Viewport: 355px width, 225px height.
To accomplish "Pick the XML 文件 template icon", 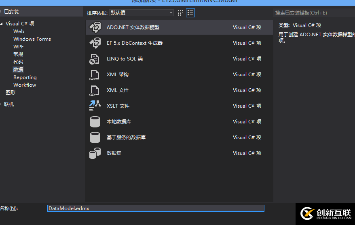I will (x=94, y=90).
